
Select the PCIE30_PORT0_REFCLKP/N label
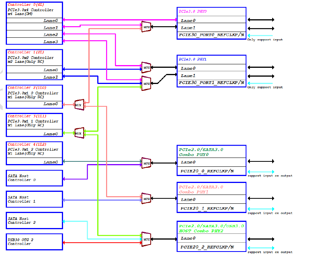pyautogui.click(x=211, y=35)
